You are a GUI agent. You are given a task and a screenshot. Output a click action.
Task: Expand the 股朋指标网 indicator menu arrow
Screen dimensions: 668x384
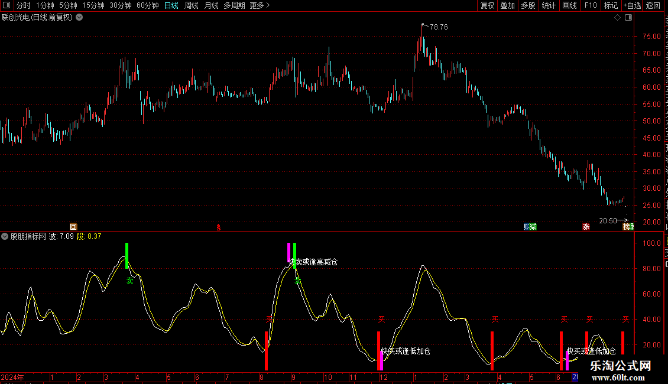(x=5, y=236)
